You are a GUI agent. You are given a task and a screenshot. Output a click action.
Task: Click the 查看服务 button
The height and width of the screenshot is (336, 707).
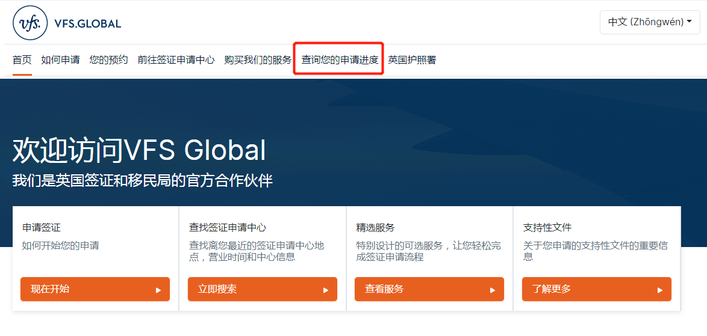point(429,289)
